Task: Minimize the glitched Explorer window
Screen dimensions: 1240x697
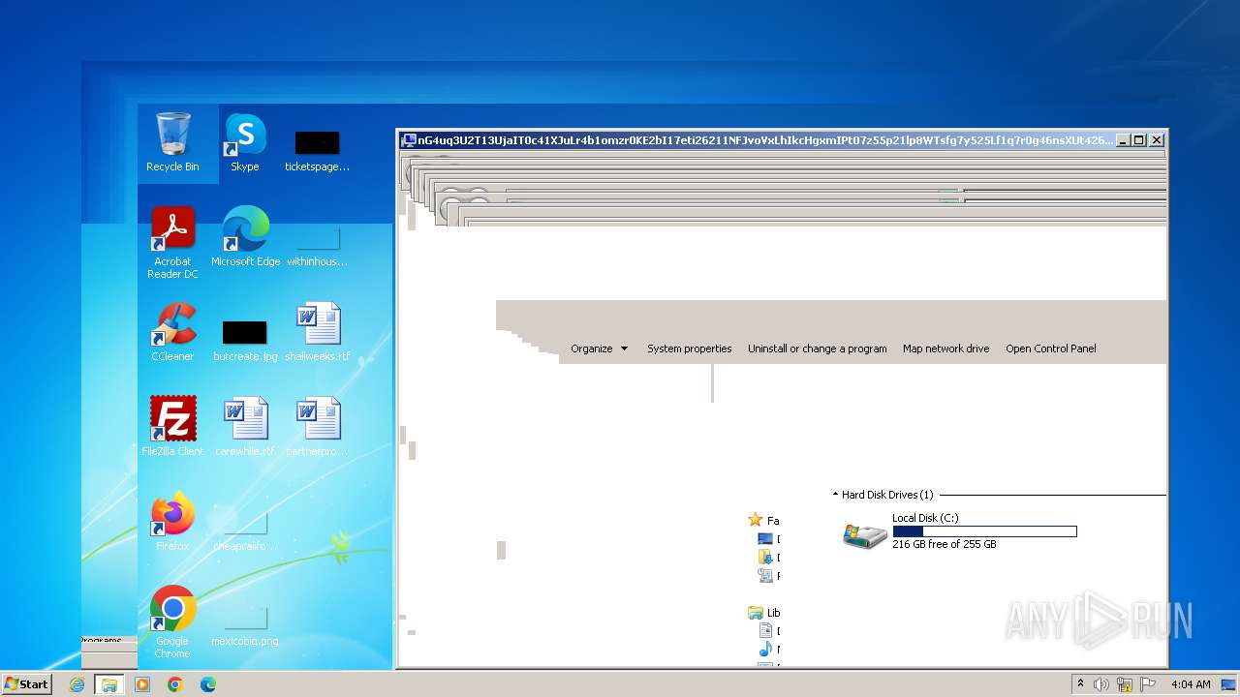Action: [1123, 140]
